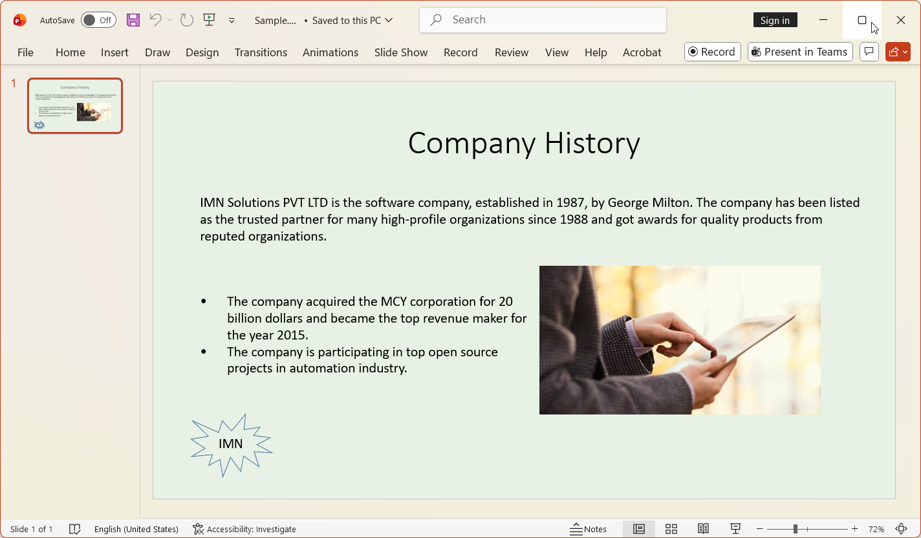The height and width of the screenshot is (538, 921).
Task: Open the Customize Quick Access Toolbar dropdown
Action: tap(232, 20)
